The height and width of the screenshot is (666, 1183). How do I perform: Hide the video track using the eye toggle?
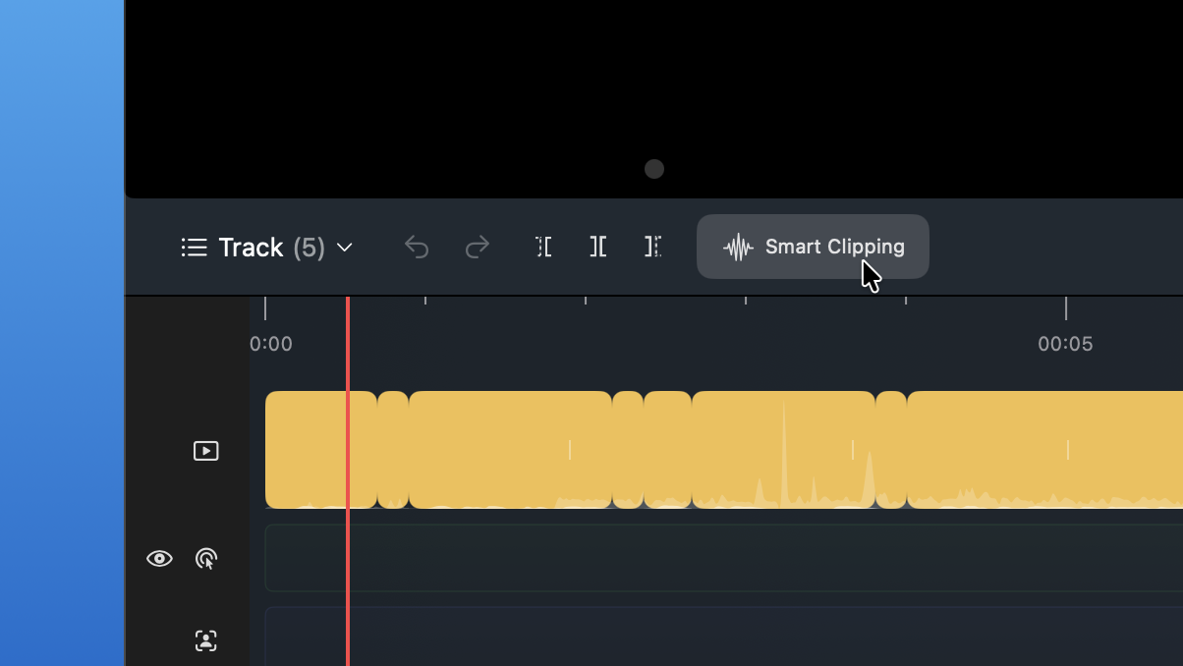(x=159, y=558)
